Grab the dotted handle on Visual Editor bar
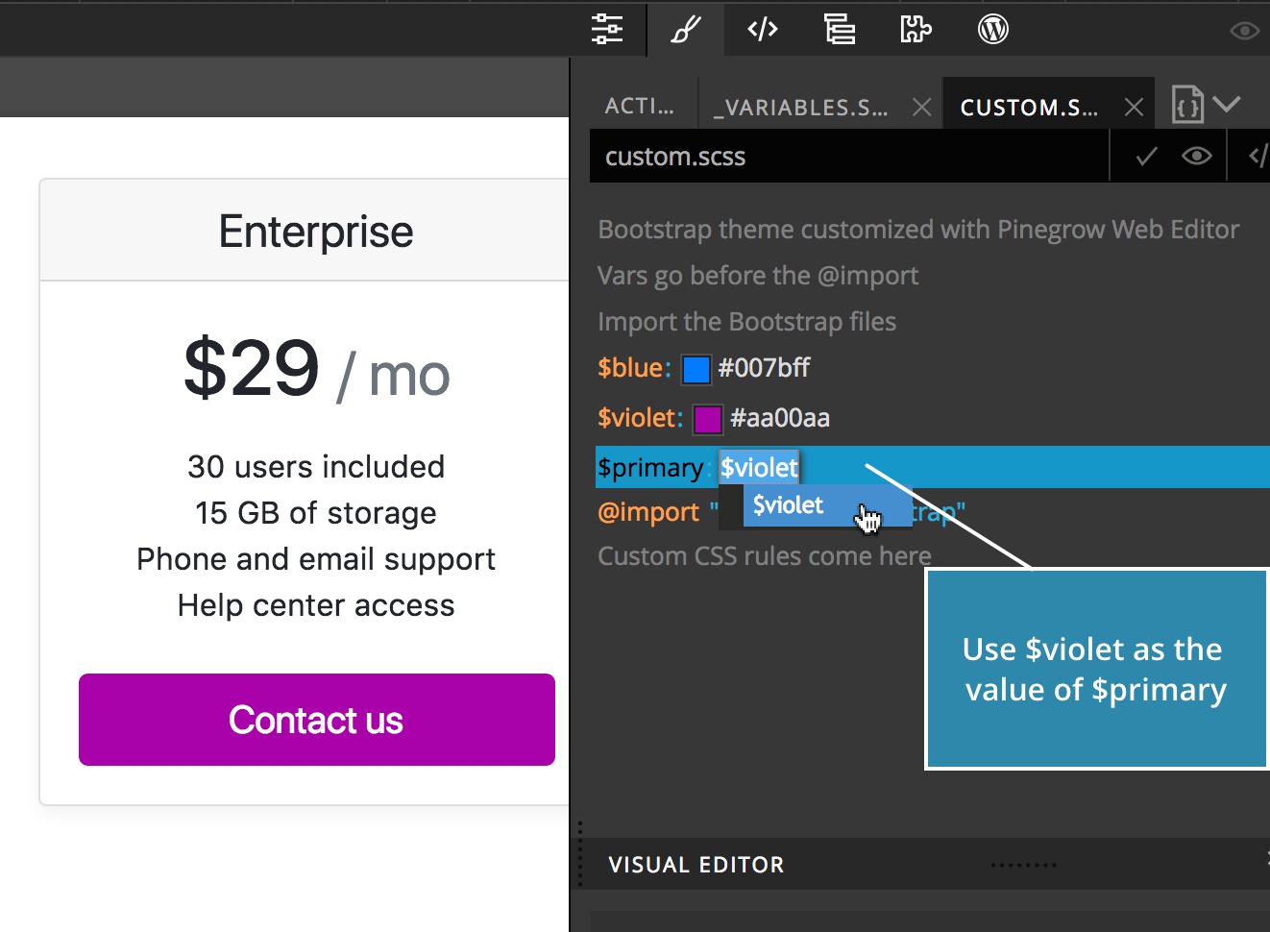This screenshot has height=932, width=1270. coord(1023,866)
